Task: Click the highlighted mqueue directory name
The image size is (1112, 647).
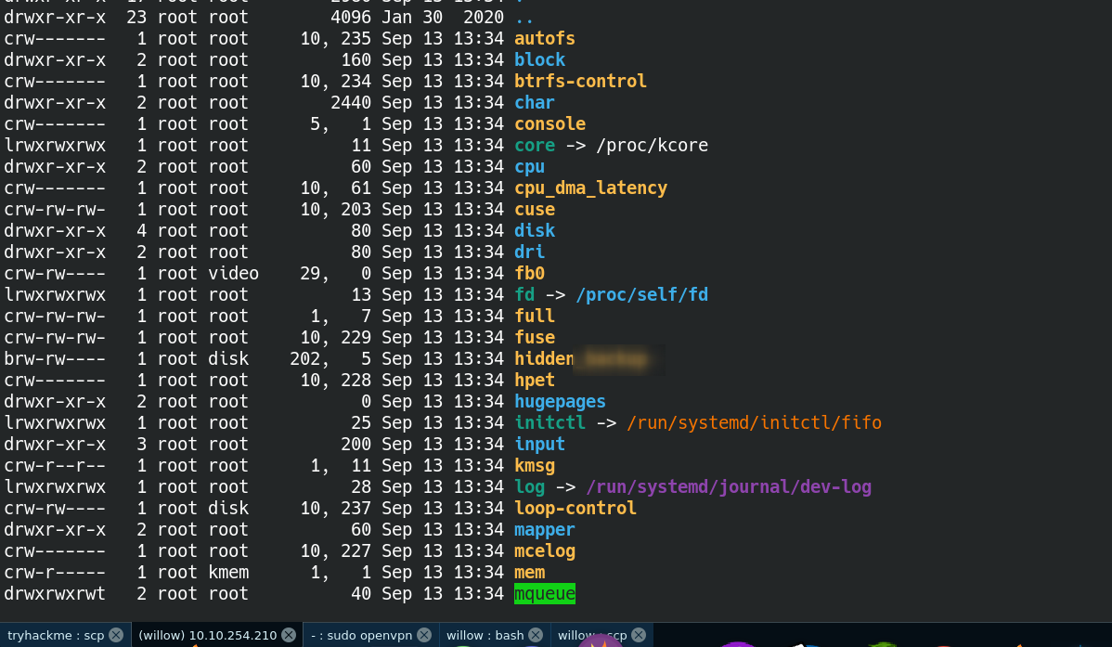Action: tap(545, 594)
